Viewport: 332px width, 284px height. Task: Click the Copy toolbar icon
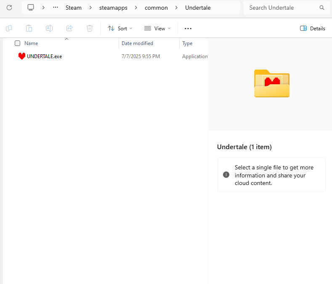pyautogui.click(x=9, y=28)
